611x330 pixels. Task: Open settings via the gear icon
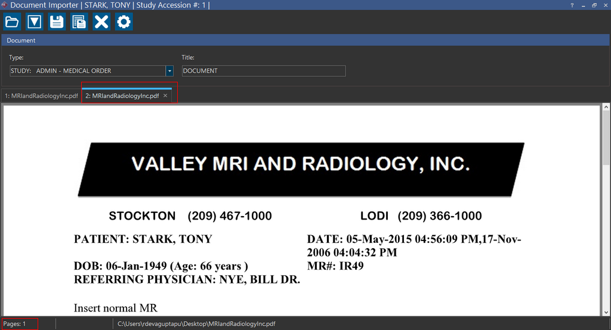coord(124,22)
